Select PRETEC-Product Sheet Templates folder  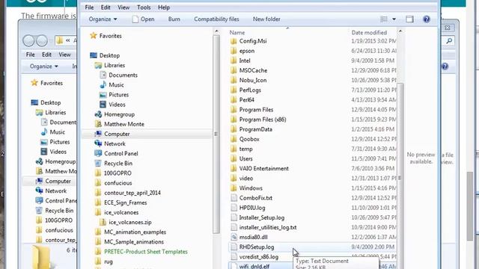tap(141, 252)
